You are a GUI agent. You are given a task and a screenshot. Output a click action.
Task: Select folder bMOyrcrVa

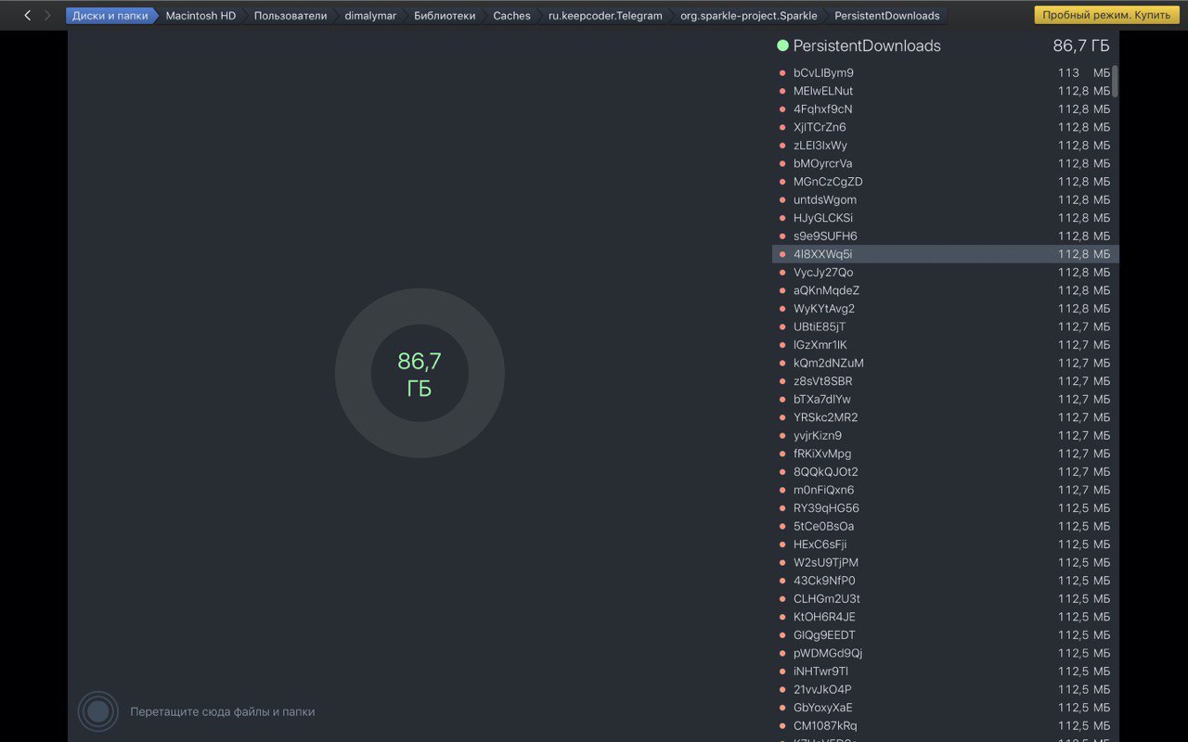click(x=946, y=163)
